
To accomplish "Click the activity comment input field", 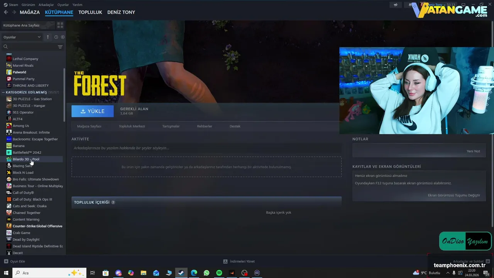I will [x=206, y=148].
